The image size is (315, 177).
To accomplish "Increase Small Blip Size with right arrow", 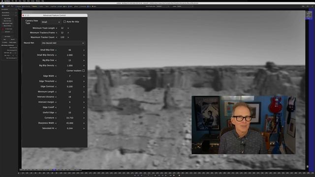I will click(x=84, y=50).
